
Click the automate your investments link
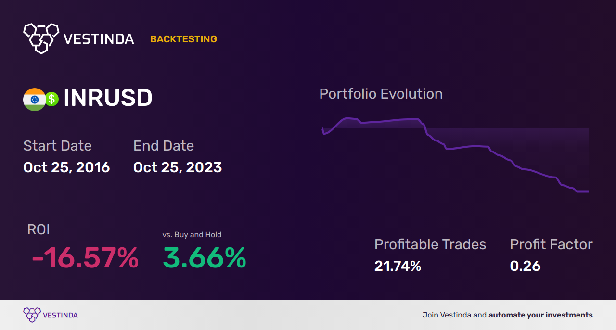point(540,315)
